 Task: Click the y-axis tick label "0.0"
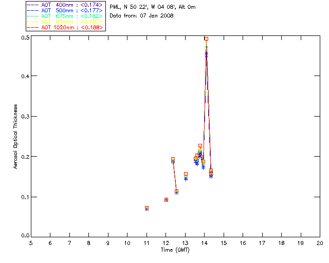click(x=25, y=236)
